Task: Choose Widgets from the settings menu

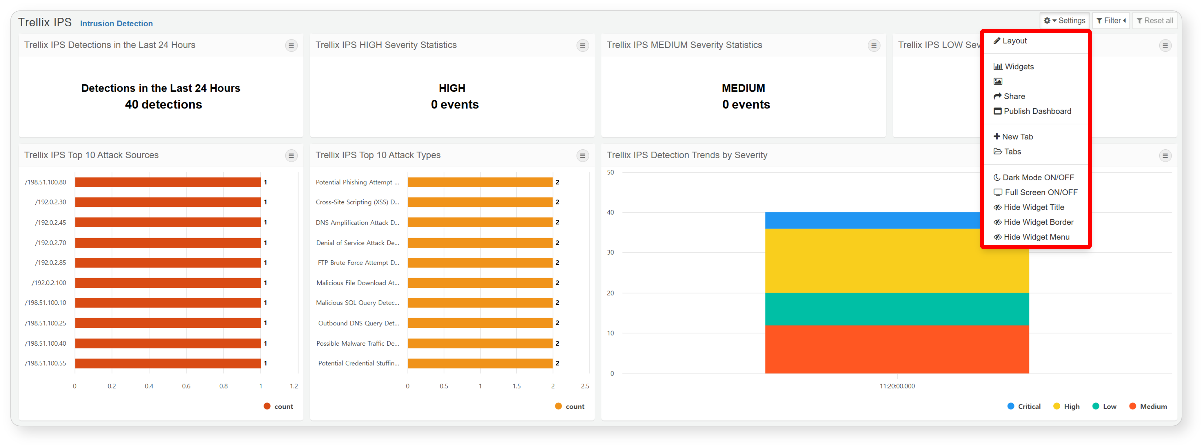Action: [x=1013, y=66]
